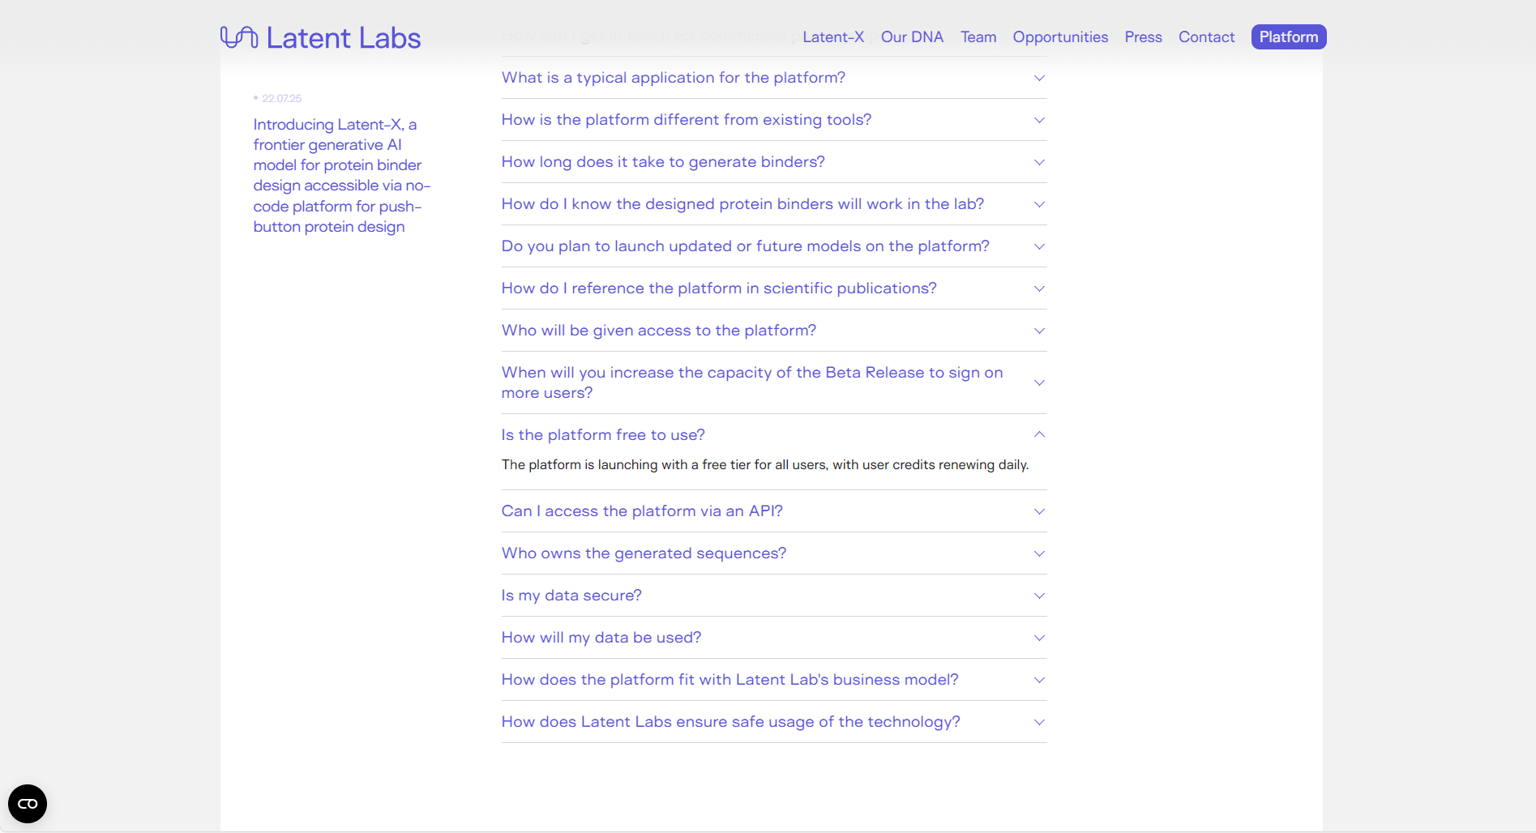
Task: Open the Opportunities navigation item
Action: point(1060,37)
